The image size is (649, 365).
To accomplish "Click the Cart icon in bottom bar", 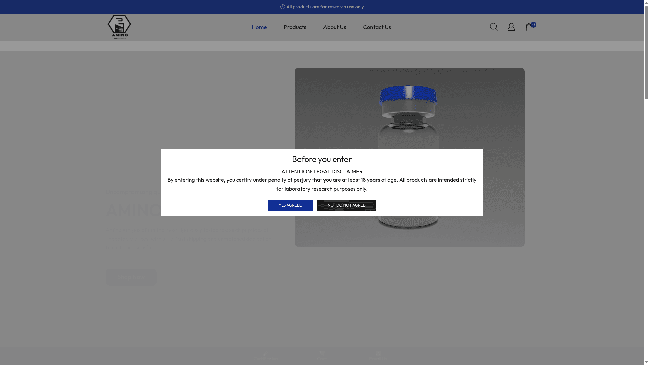I will coord(322,354).
